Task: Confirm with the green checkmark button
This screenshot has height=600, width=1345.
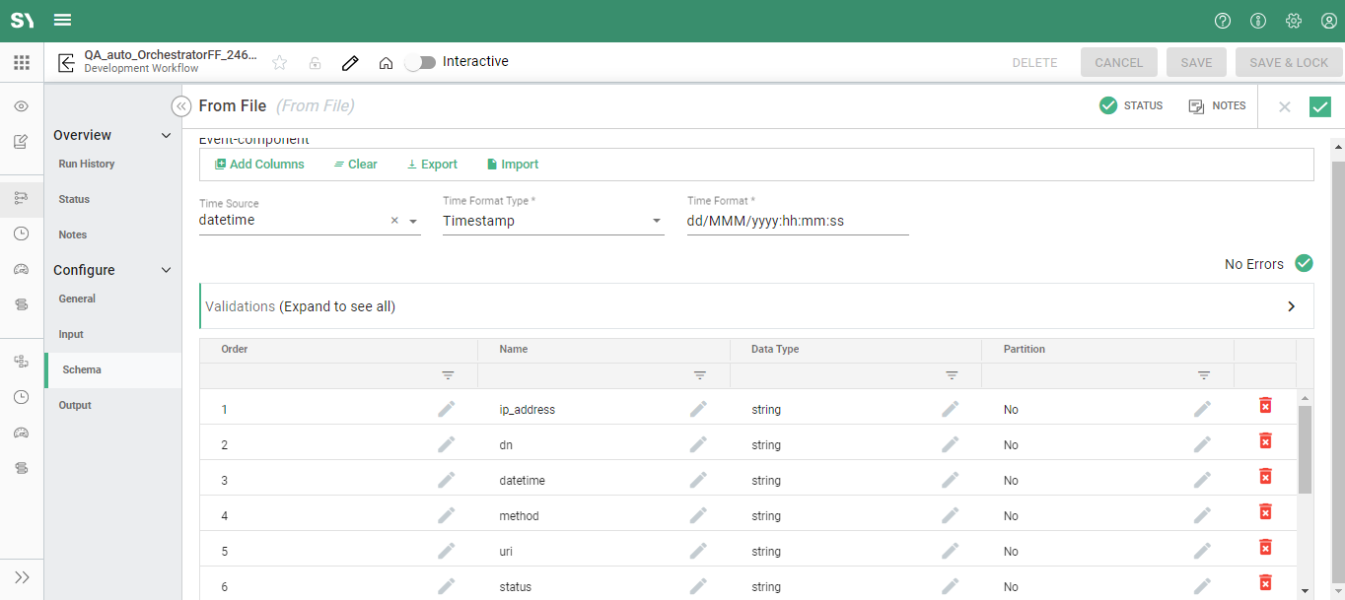Action: pyautogui.click(x=1320, y=106)
